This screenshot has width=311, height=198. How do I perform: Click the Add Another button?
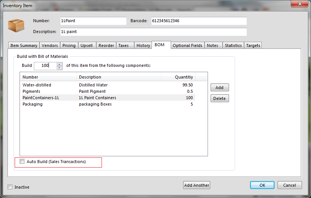coord(197,185)
